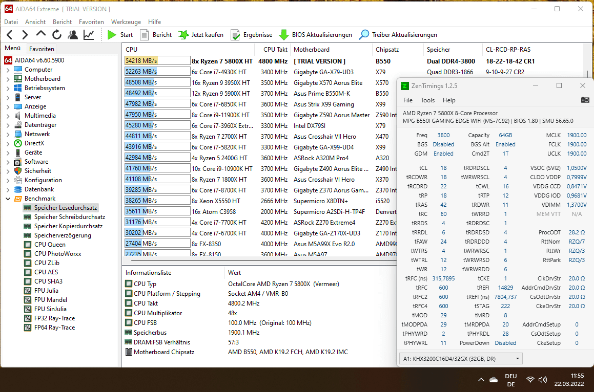Refresh using the circular arrow icon

(x=57, y=35)
